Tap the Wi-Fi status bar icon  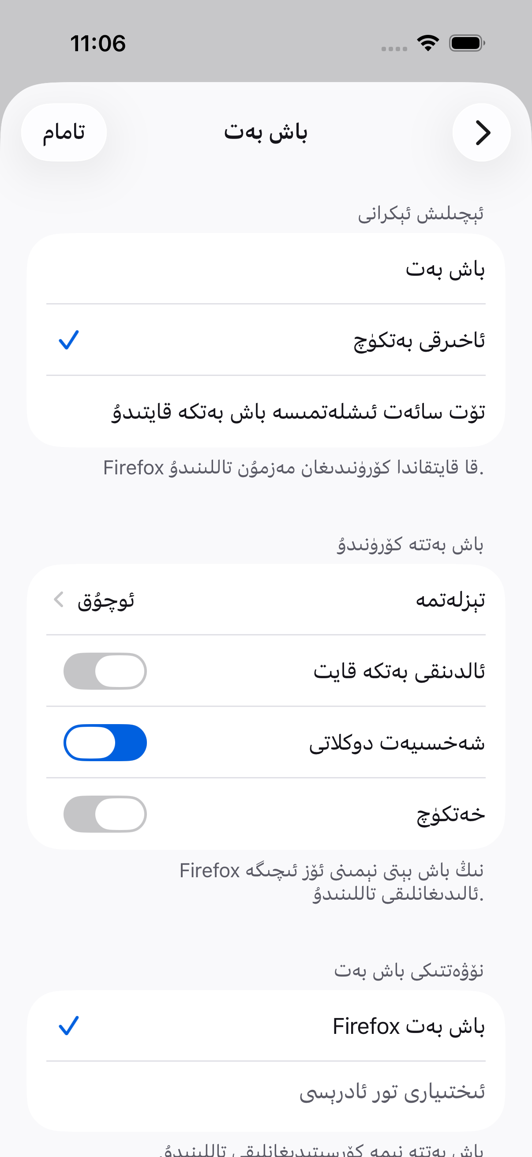[428, 43]
